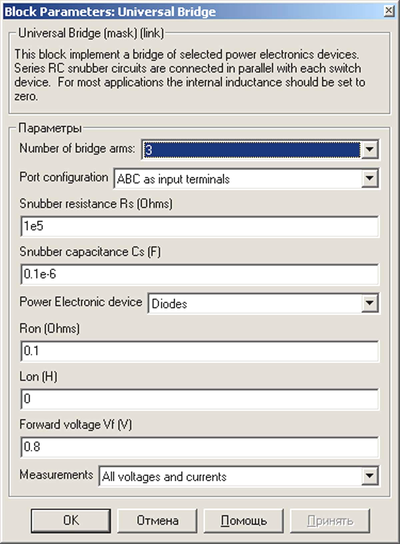Image resolution: width=400 pixels, height=544 pixels.
Task: Select the Ron (Ohms) input field
Action: (199, 351)
